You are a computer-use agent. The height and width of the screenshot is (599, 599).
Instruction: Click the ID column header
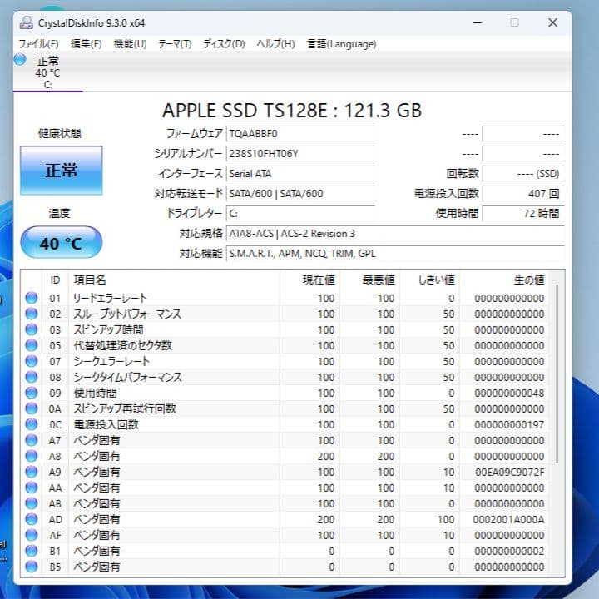(x=55, y=280)
